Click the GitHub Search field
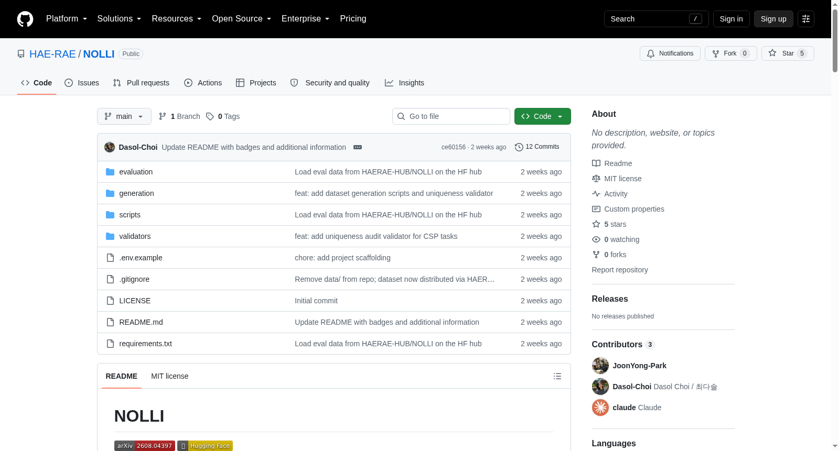This screenshot has height=451, width=839. tap(657, 19)
